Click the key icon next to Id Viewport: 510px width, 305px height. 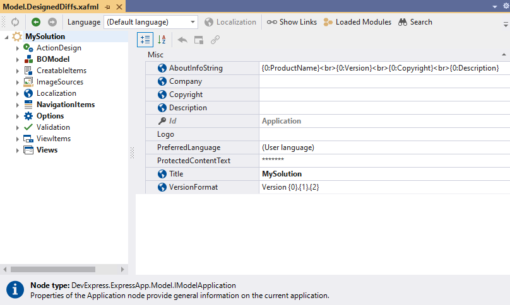162,121
